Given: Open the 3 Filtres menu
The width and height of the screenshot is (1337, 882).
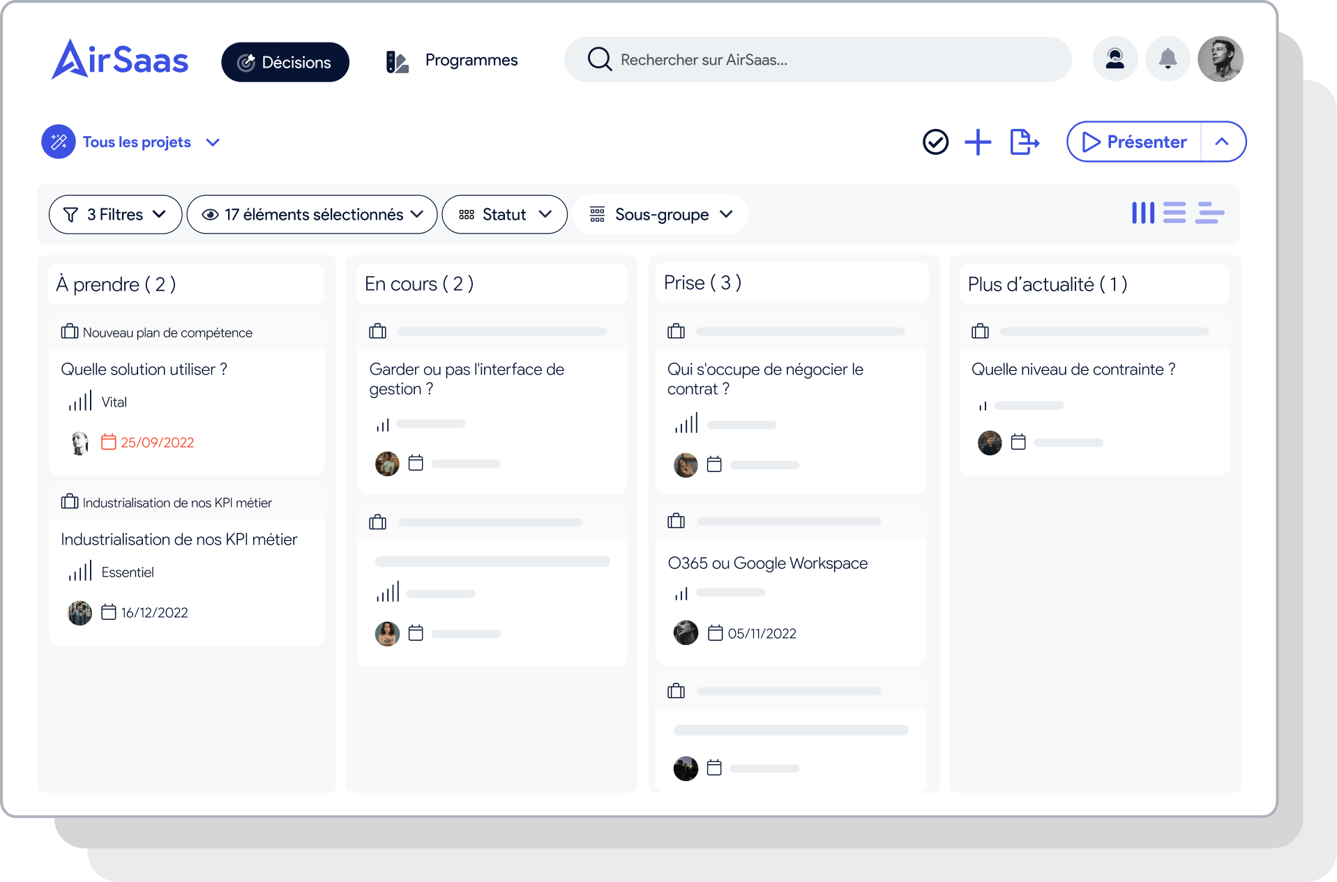Looking at the screenshot, I should click(x=115, y=214).
